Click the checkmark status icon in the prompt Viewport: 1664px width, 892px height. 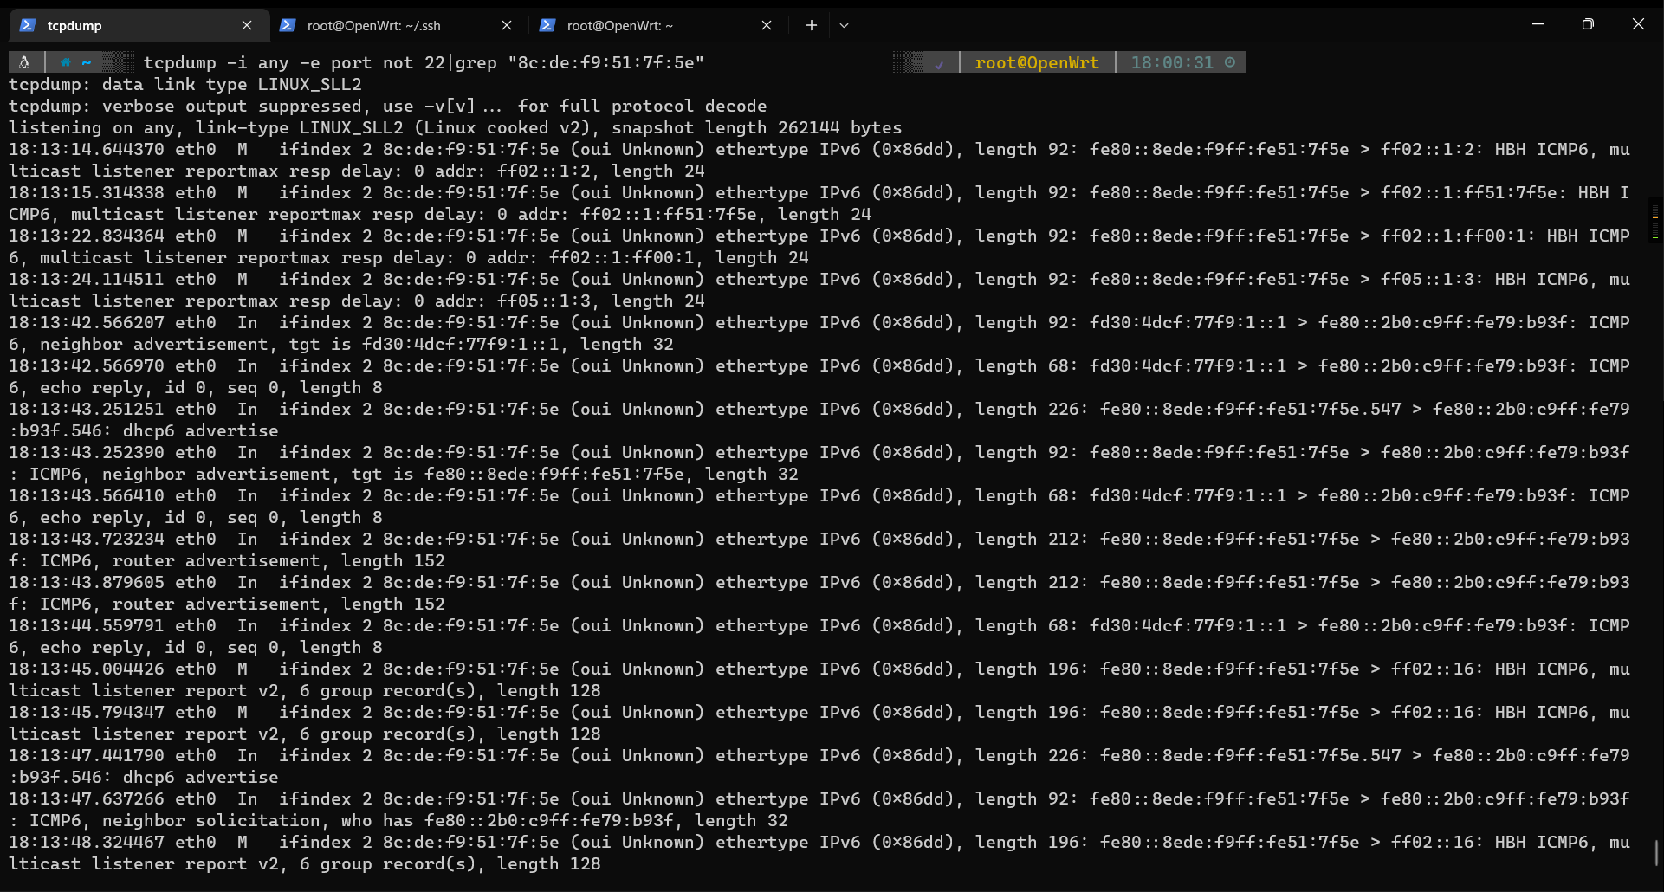tap(939, 63)
